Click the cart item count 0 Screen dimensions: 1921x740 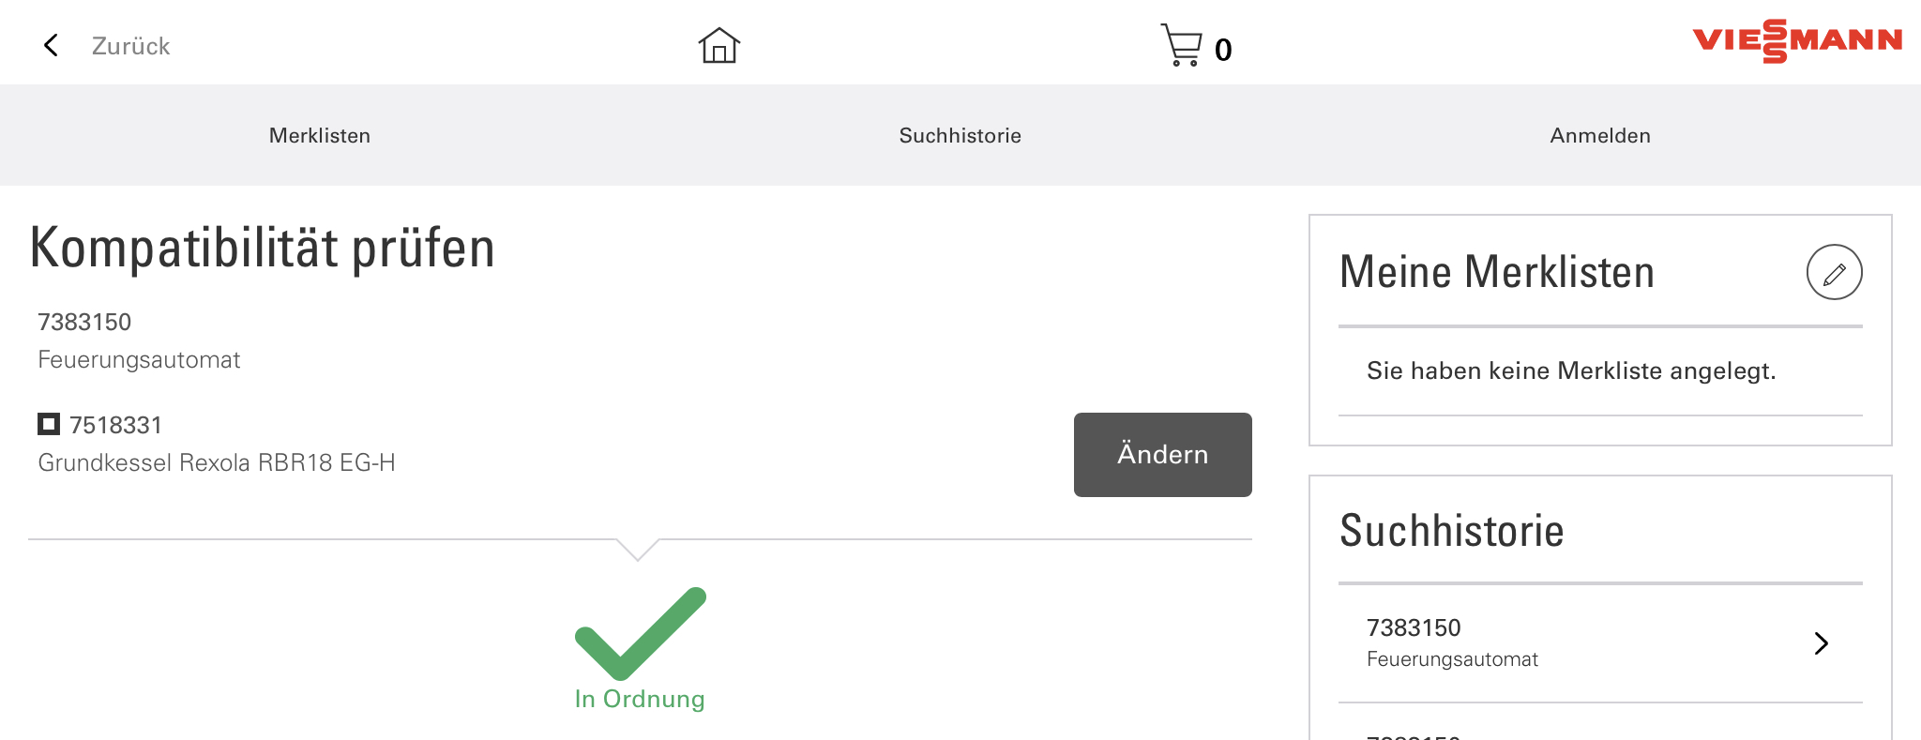1223,50
